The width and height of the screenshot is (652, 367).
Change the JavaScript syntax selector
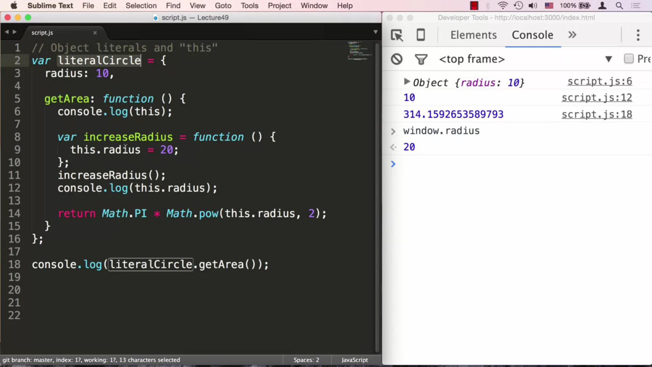[x=354, y=360]
